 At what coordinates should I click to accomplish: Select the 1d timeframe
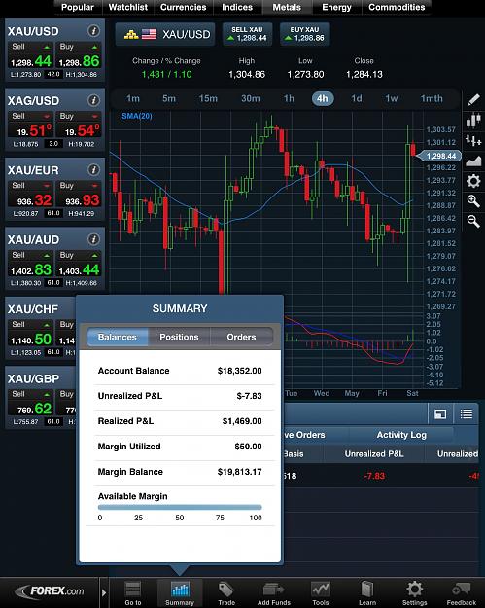pyautogui.click(x=357, y=98)
